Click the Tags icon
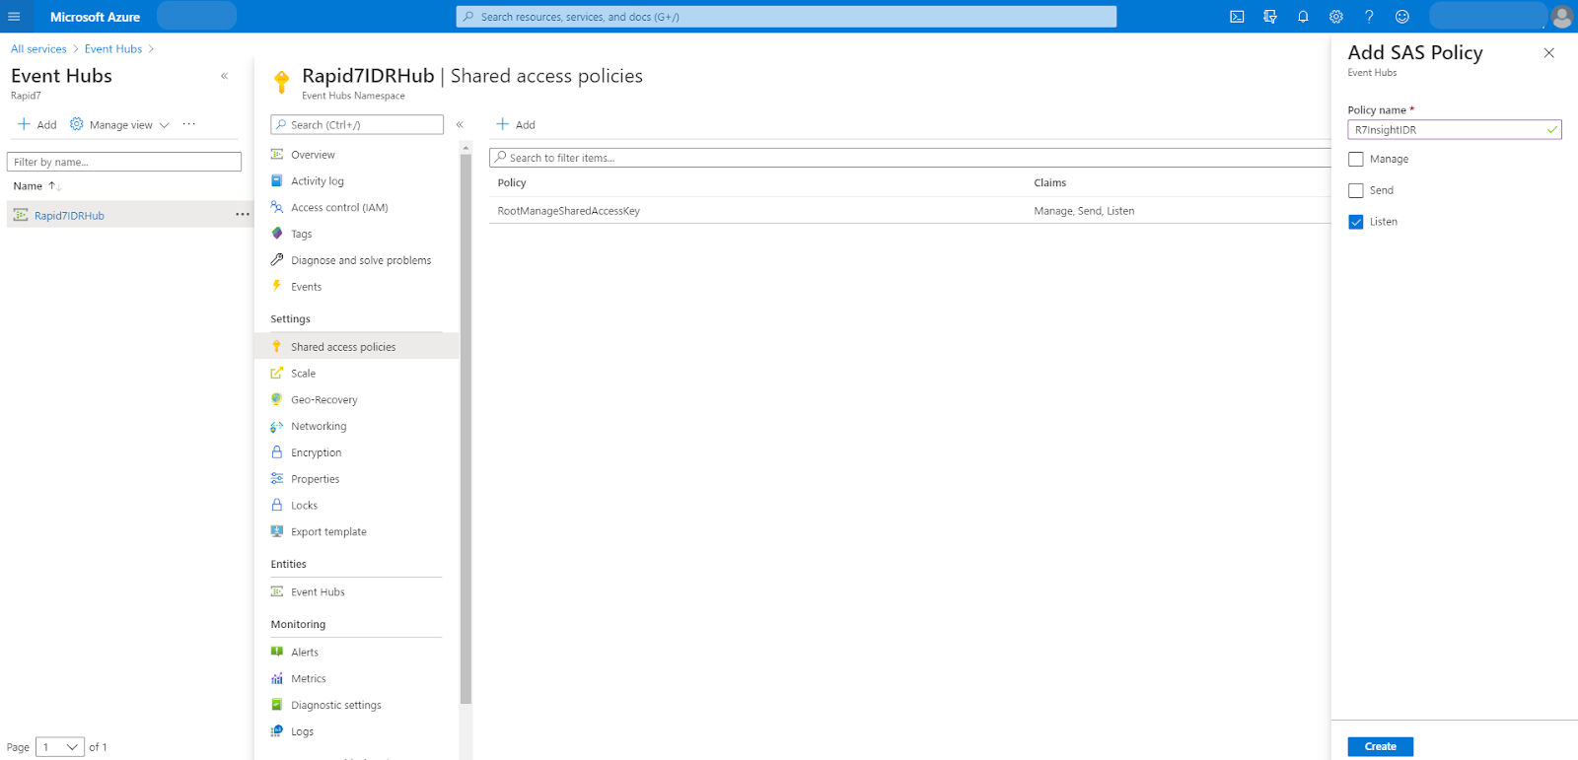Viewport: 1578px width, 760px height. [277, 234]
